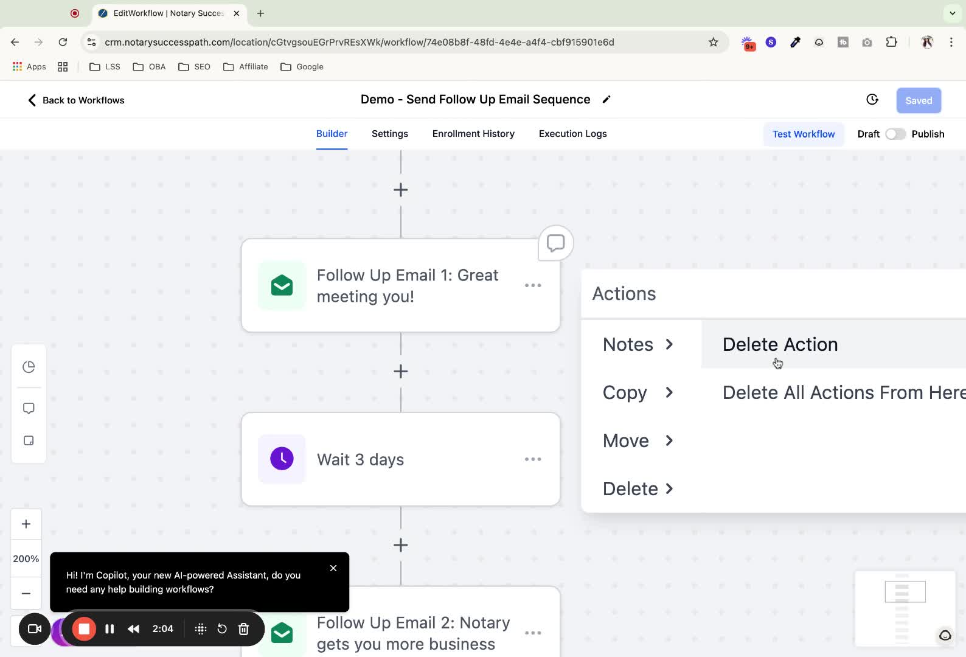
Task: Zoom out the canvas with minus button
Action: coord(26,593)
